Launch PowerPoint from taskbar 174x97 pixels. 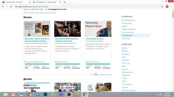coord(14,95)
